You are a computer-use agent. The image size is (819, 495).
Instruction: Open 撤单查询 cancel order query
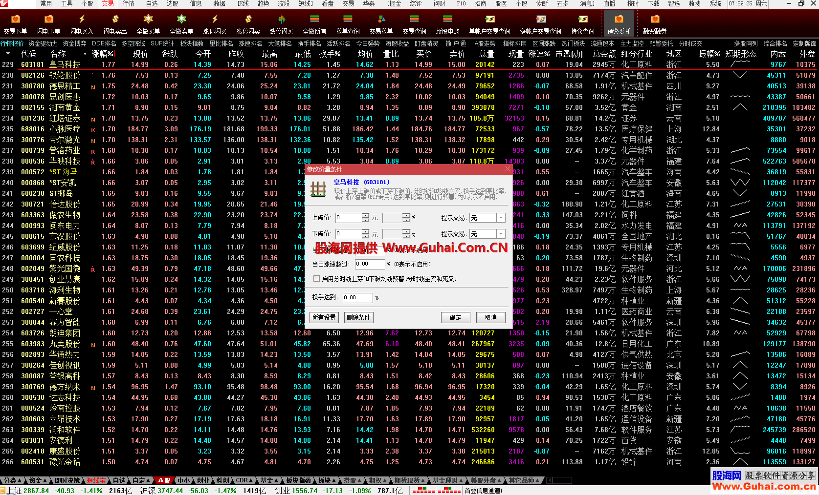[x=348, y=24]
